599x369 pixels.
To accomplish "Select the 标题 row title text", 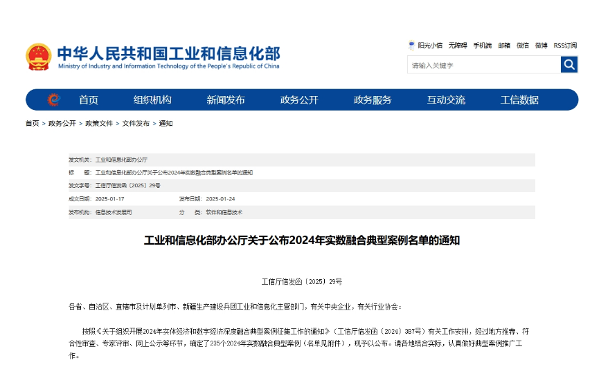I will pyautogui.click(x=175, y=173).
